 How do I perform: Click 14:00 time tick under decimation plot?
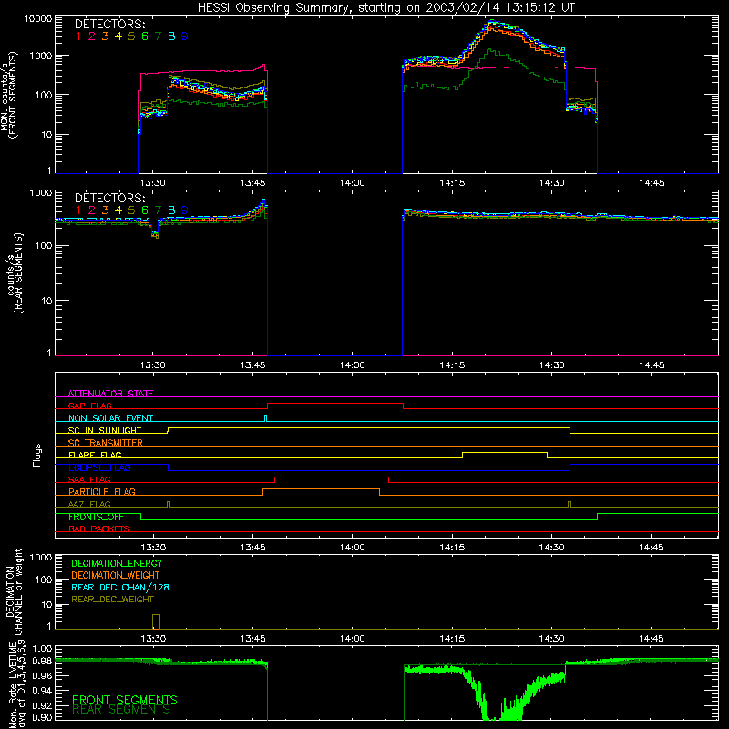pyautogui.click(x=352, y=639)
